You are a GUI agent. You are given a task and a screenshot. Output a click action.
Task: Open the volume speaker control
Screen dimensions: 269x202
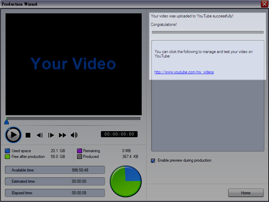[74, 135]
